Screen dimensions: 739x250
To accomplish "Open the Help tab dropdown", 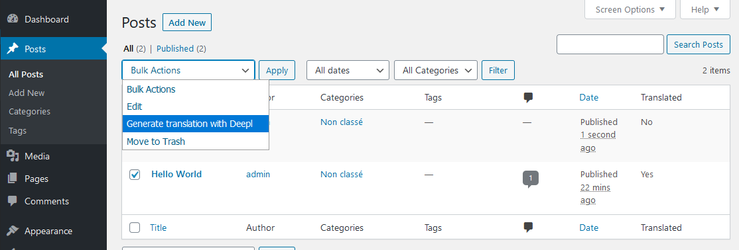I will 705,9.
